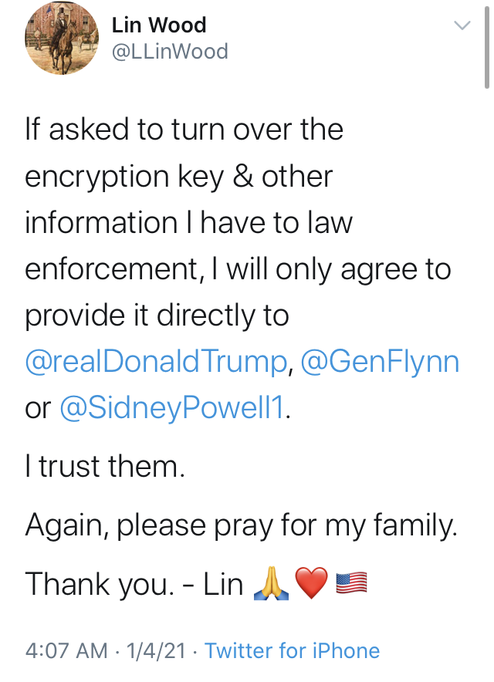Click the red heart emoji
Viewport: 494px width, 682px height.
[x=311, y=583]
